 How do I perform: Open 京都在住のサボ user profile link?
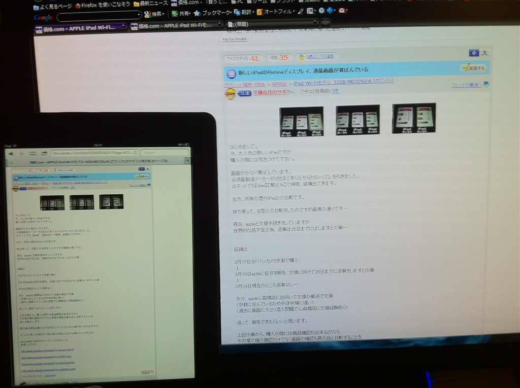[x=270, y=92]
